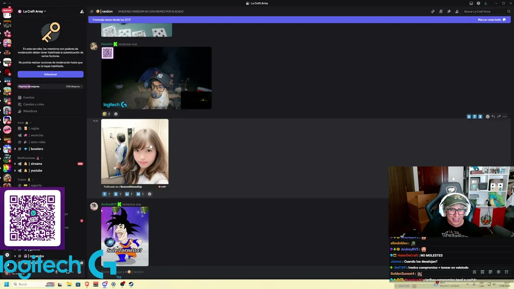The height and width of the screenshot is (289, 514).
Task: Toggle channel notification mute bell icon
Action: pyautogui.click(x=441, y=11)
